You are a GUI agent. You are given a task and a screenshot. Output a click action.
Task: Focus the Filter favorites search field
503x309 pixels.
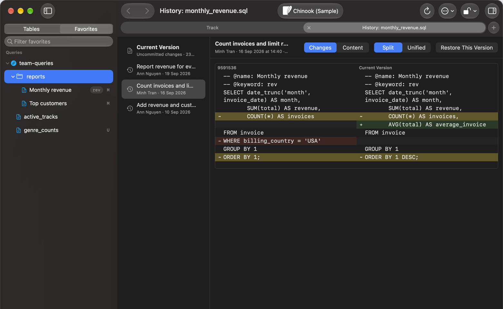tap(59, 42)
